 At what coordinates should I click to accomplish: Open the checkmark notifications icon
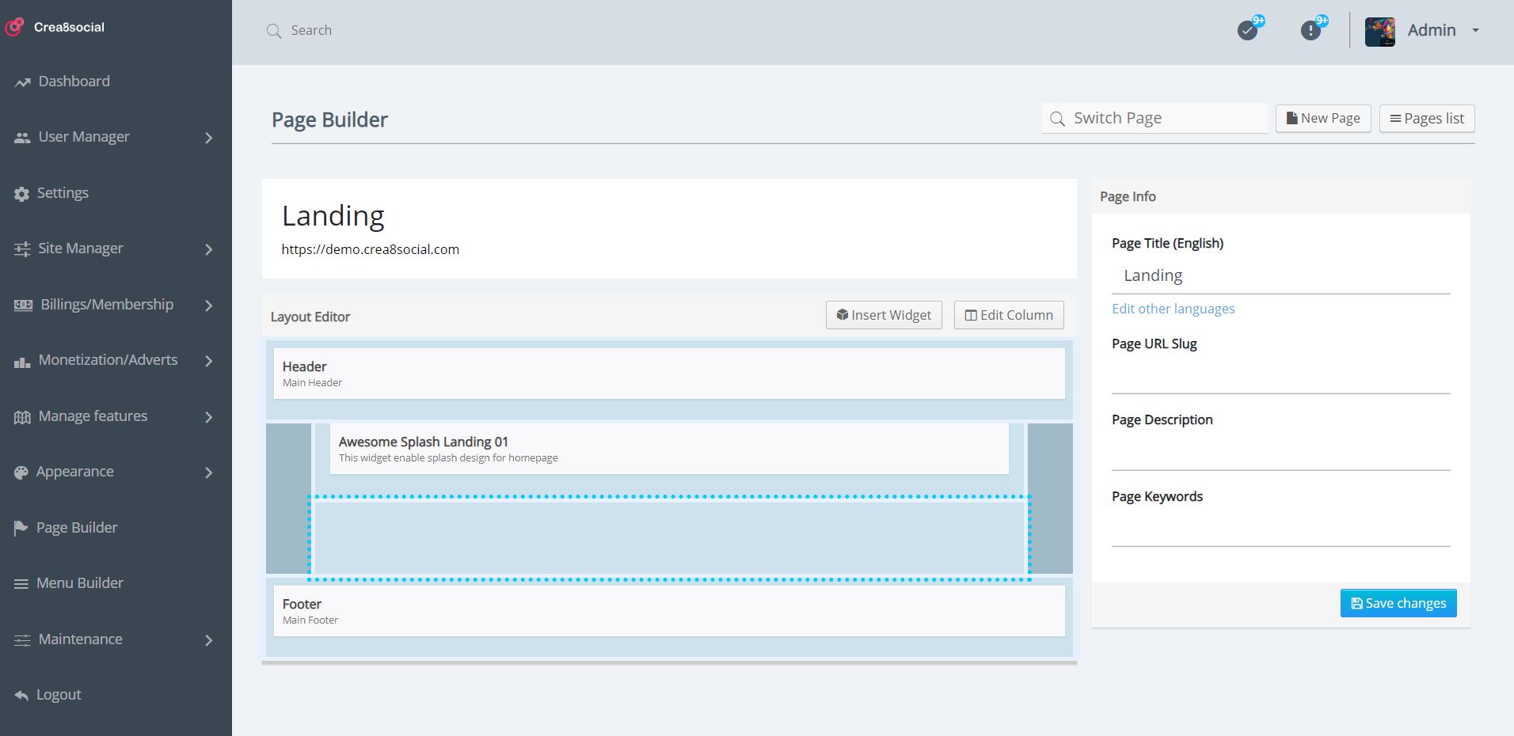coord(1247,31)
